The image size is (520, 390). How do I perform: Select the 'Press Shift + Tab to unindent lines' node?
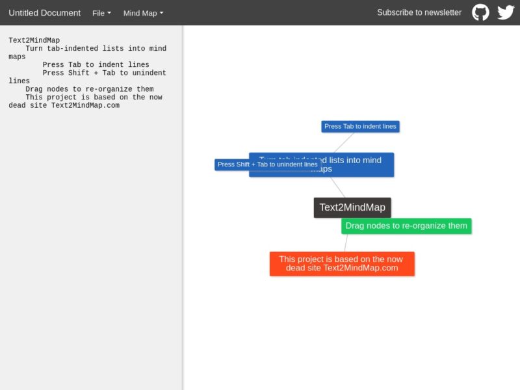click(x=265, y=164)
